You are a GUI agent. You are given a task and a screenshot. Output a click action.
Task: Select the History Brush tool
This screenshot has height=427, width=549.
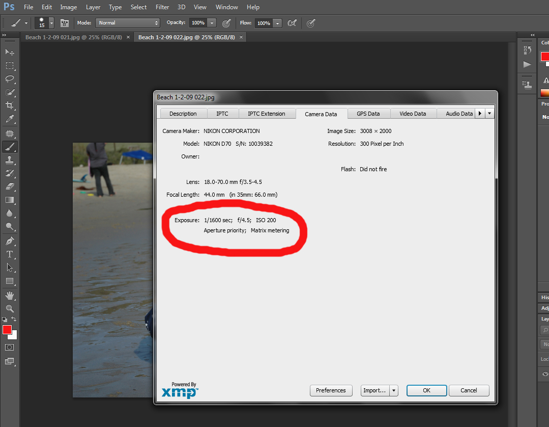(10, 173)
